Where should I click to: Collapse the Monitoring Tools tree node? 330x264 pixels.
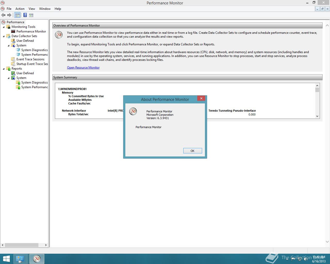click(4, 27)
